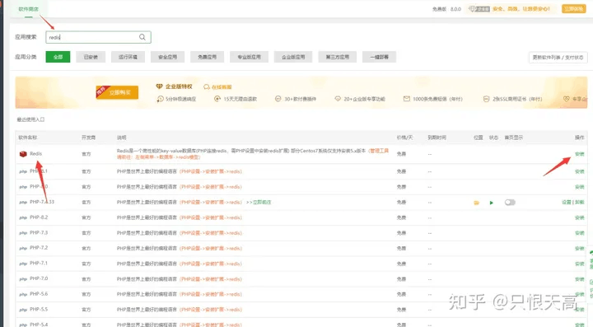Click the php icon beside PHP-8.2
593x327 pixels.
click(23, 217)
